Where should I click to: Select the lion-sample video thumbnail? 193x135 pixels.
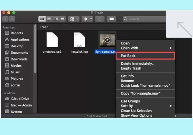[107, 40]
